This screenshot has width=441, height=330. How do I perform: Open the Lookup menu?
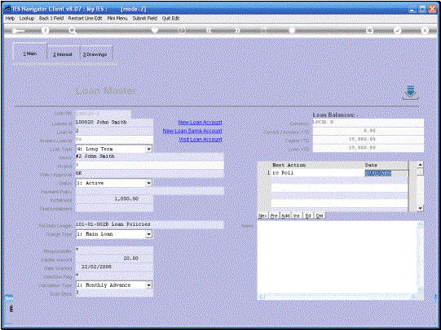[x=27, y=18]
